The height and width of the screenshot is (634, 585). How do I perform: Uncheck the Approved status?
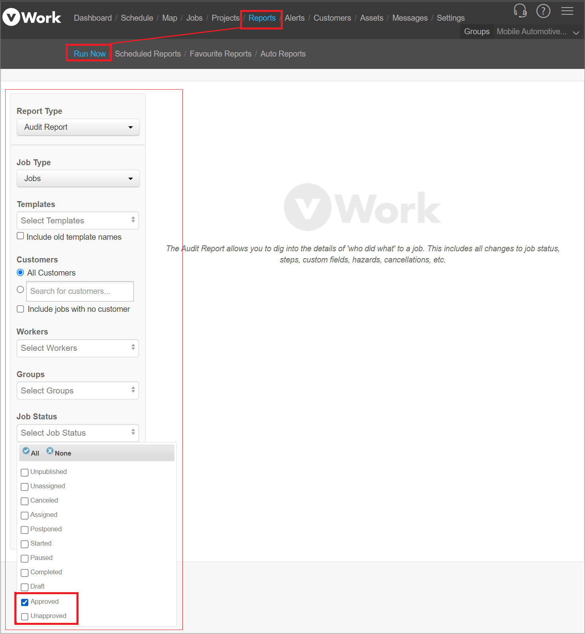[x=25, y=602]
